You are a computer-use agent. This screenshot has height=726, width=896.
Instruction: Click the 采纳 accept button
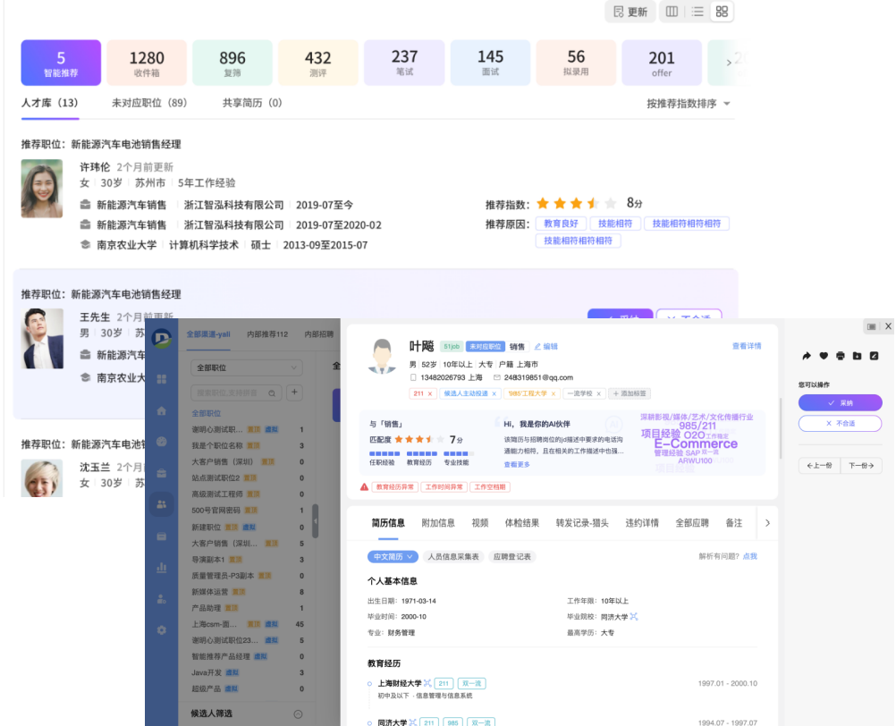[x=840, y=403]
